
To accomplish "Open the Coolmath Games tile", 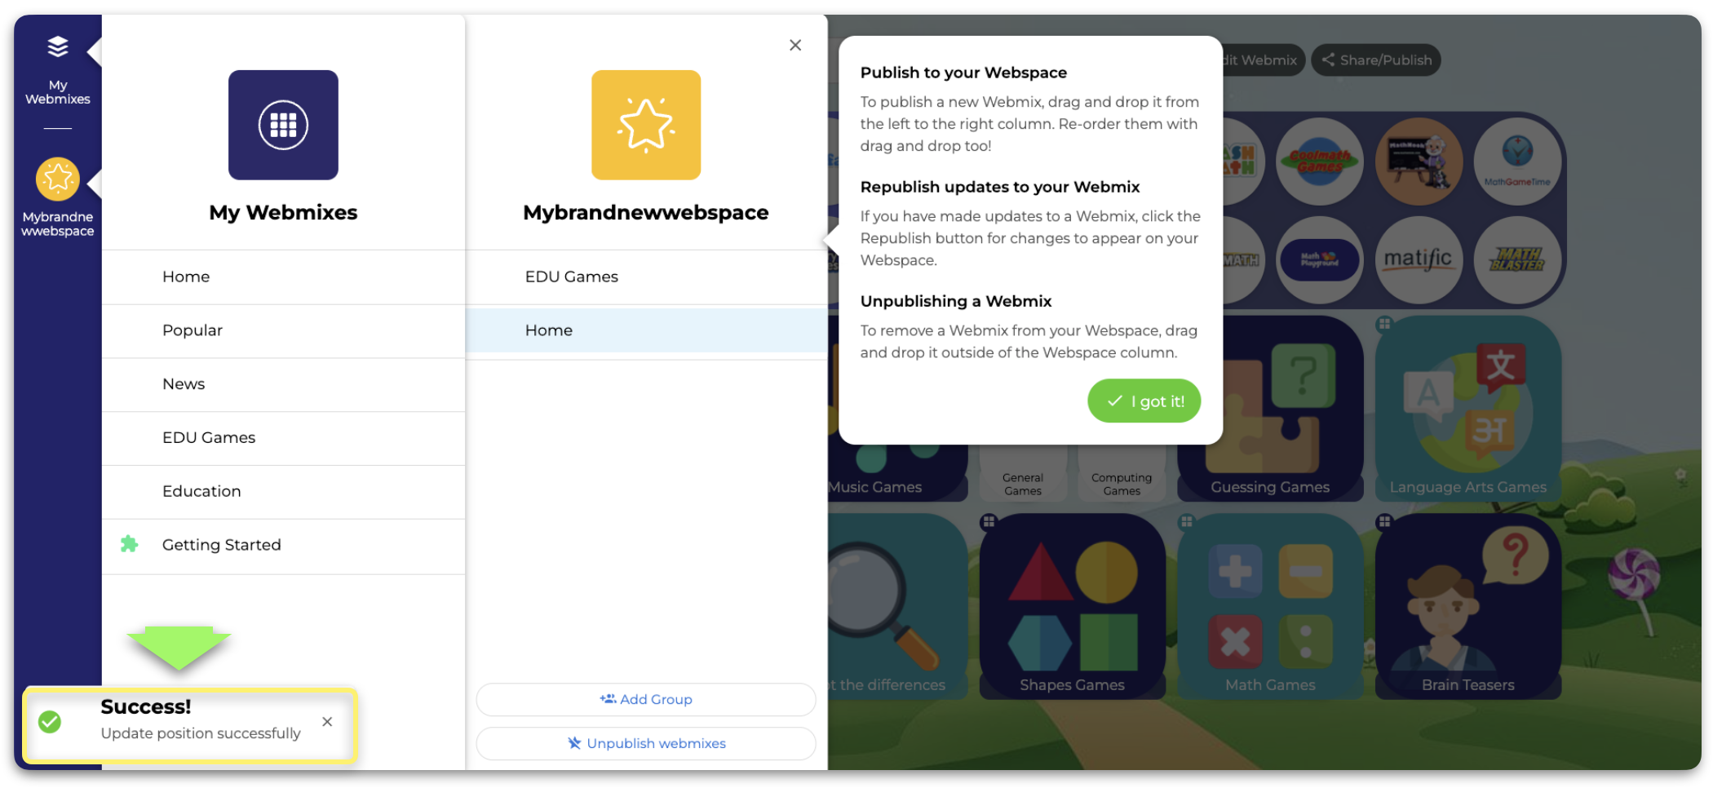I will (x=1319, y=161).
